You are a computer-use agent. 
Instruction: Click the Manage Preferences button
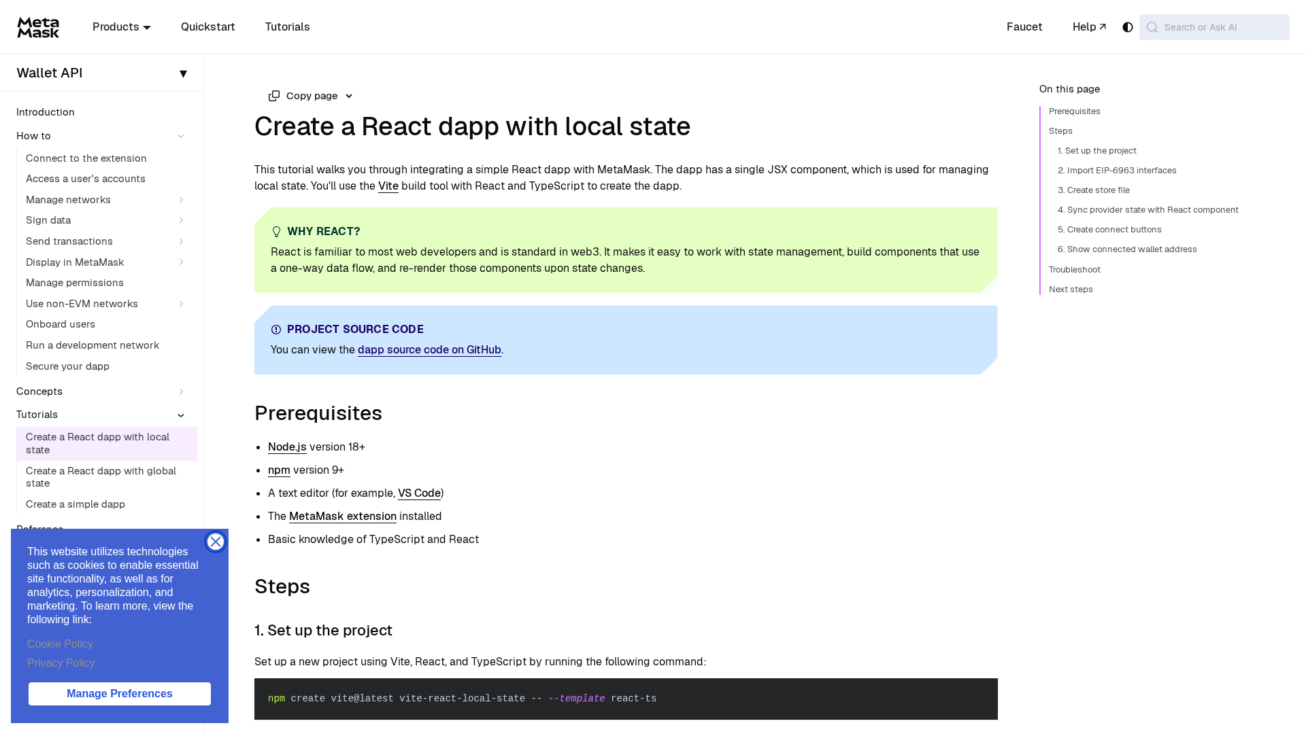tap(120, 694)
